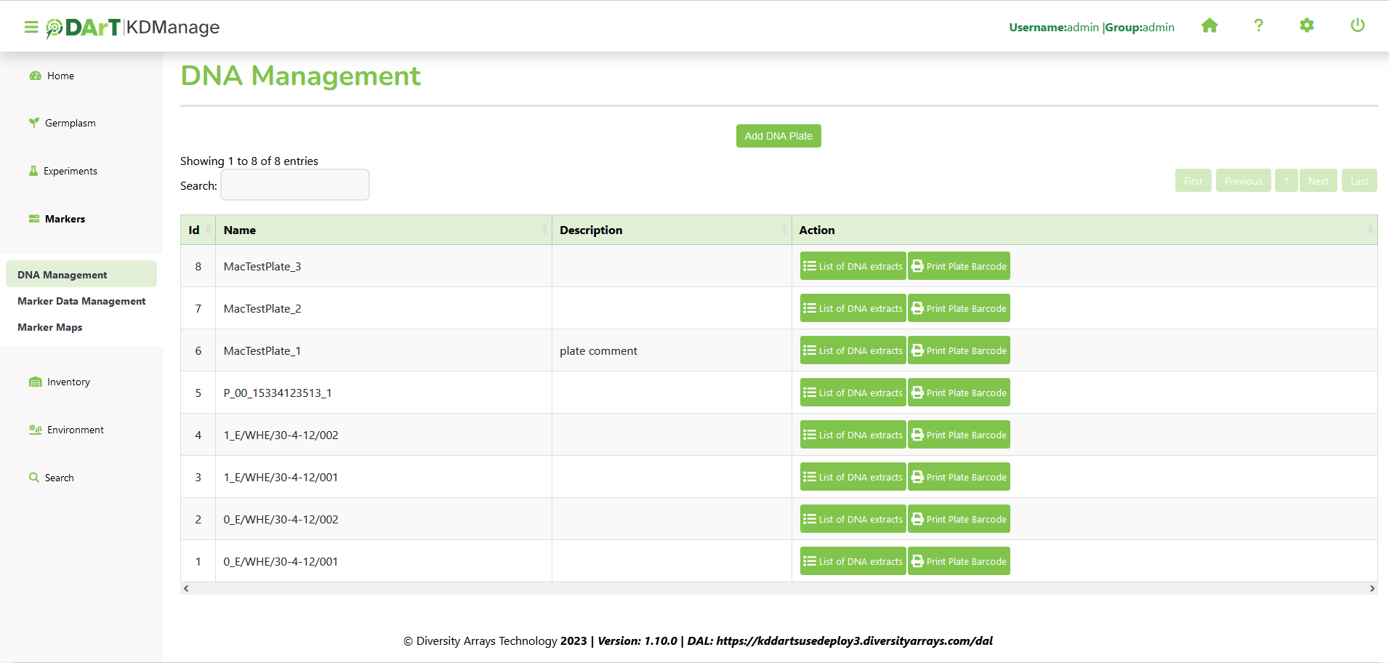Screen dimensions: 1389x663
Task: Open help via question mark icon
Action: coord(1258,26)
